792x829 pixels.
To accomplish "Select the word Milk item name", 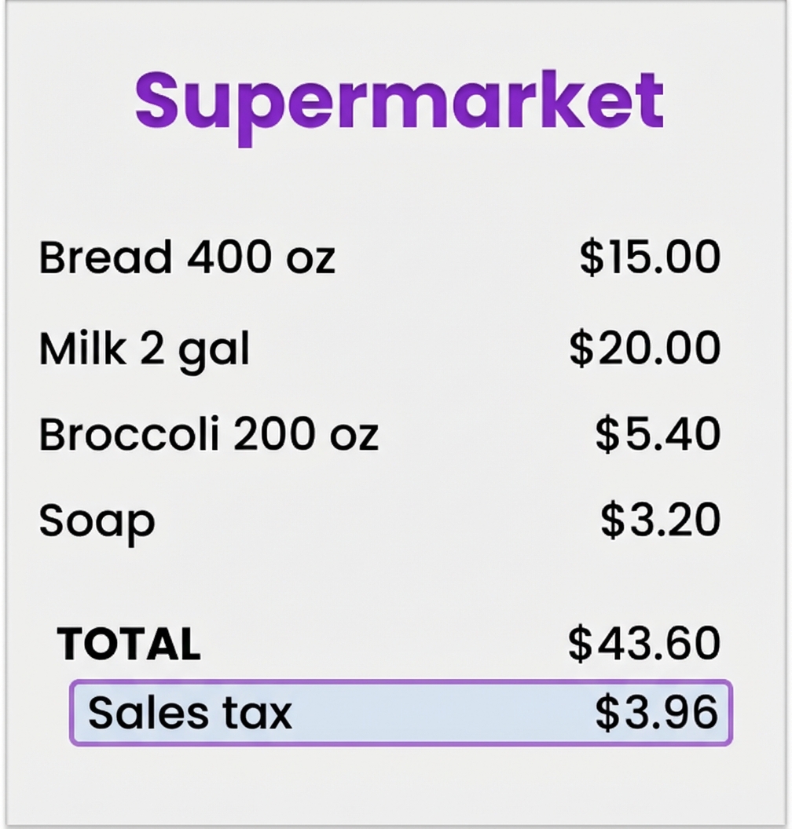I will click(82, 348).
